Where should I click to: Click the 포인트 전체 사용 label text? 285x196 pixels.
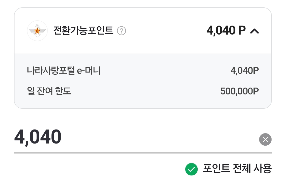[237, 169]
